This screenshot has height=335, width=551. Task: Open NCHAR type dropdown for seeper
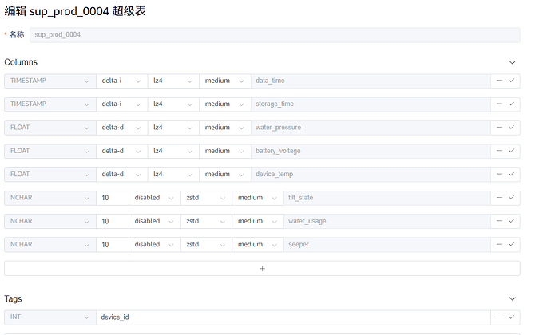(50, 245)
